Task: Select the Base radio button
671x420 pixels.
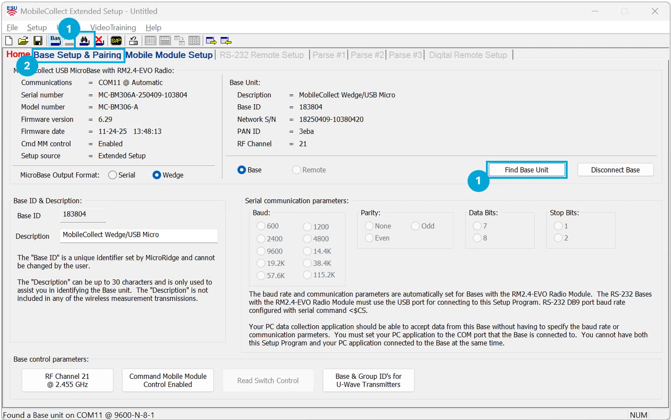Action: [x=249, y=170]
